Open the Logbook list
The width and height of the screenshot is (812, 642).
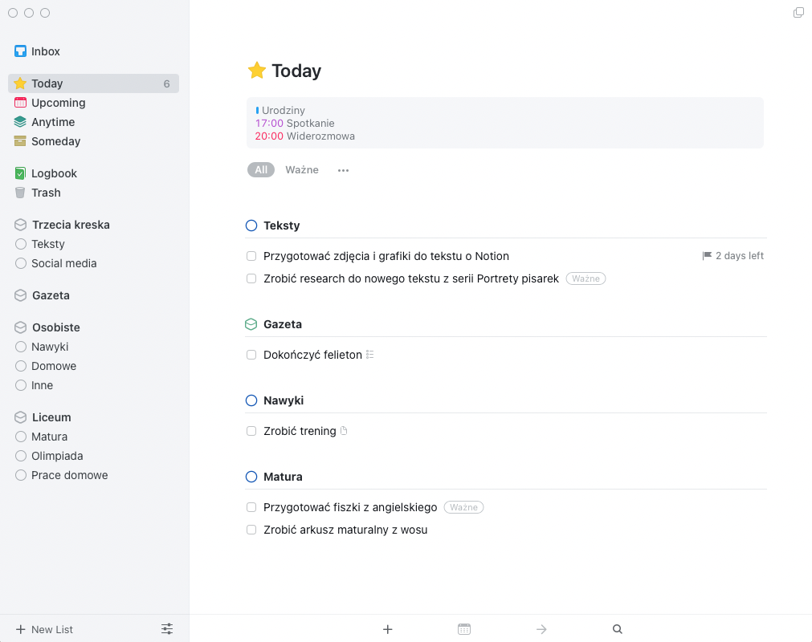pyautogui.click(x=54, y=173)
